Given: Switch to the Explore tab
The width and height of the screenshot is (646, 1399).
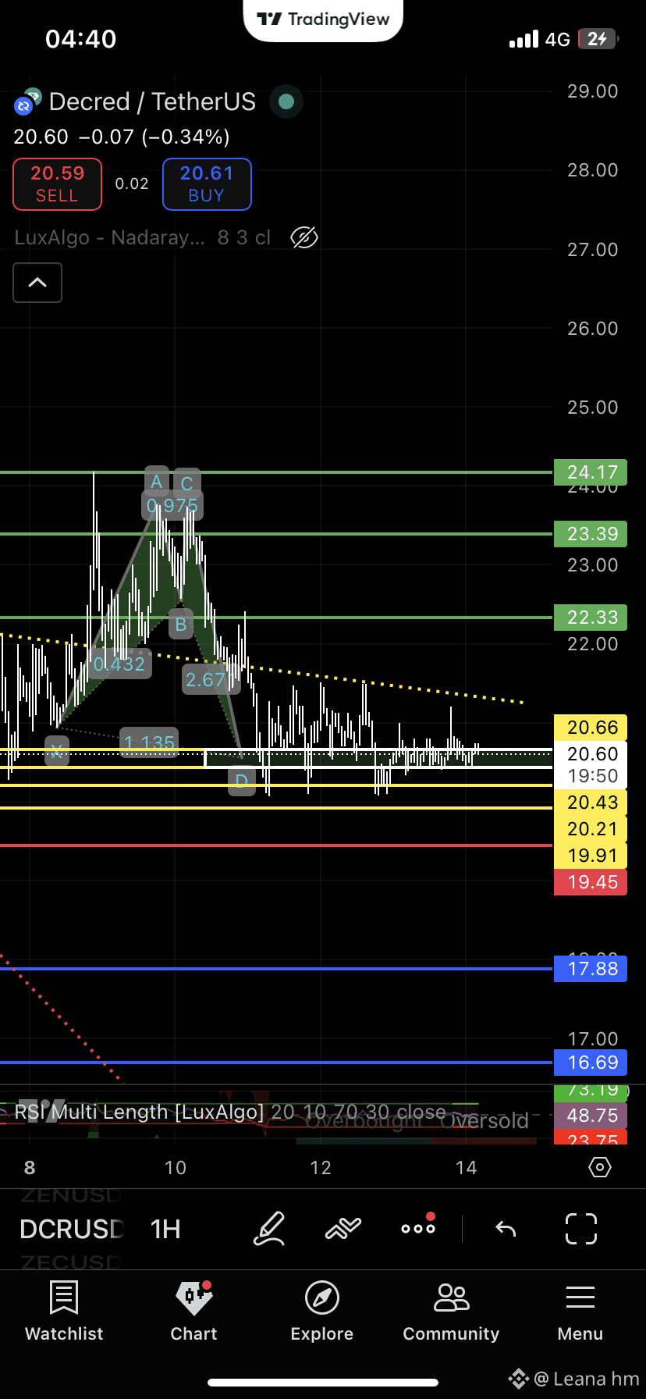Looking at the screenshot, I should (322, 1312).
